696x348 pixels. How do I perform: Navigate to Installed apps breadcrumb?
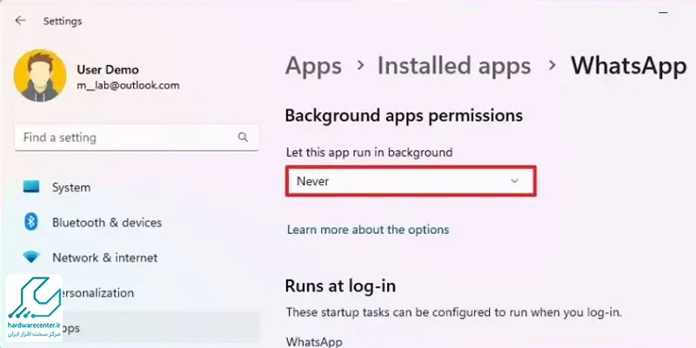pyautogui.click(x=454, y=66)
